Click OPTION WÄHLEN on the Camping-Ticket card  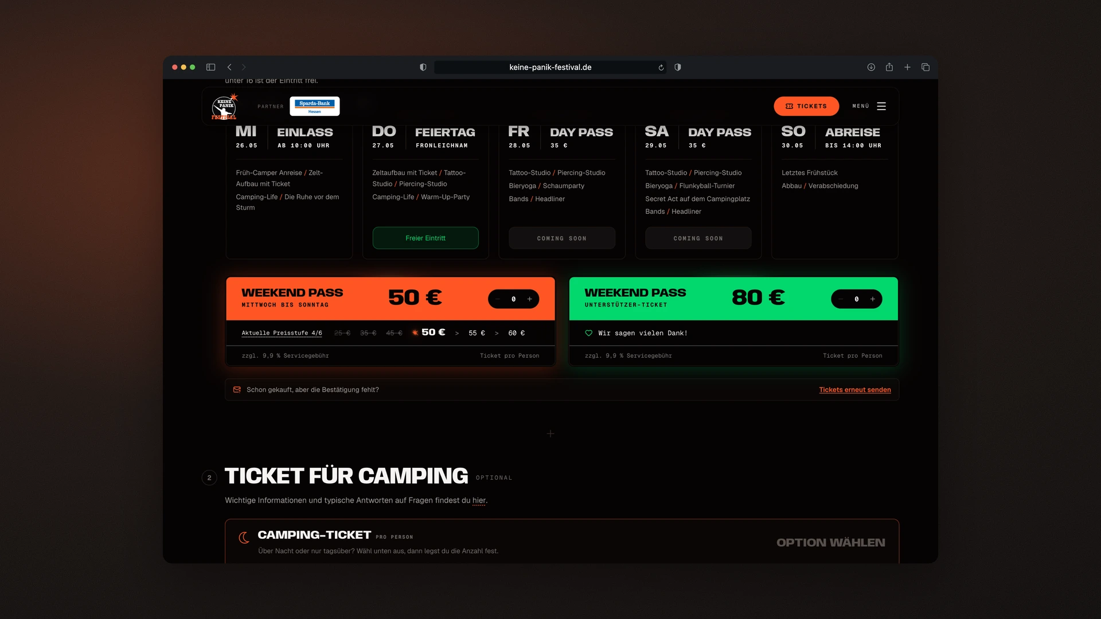tap(831, 543)
